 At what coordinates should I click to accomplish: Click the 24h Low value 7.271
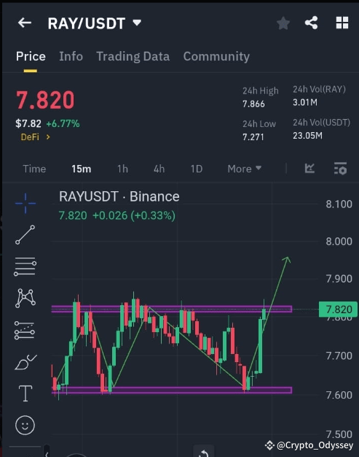click(x=253, y=137)
